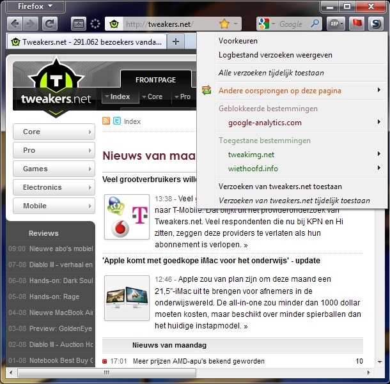390x384 pixels.
Task: Click the RequestPolicy red flag icon
Action: tap(357, 24)
